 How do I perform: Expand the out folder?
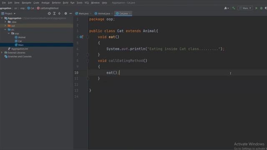tap(5, 26)
